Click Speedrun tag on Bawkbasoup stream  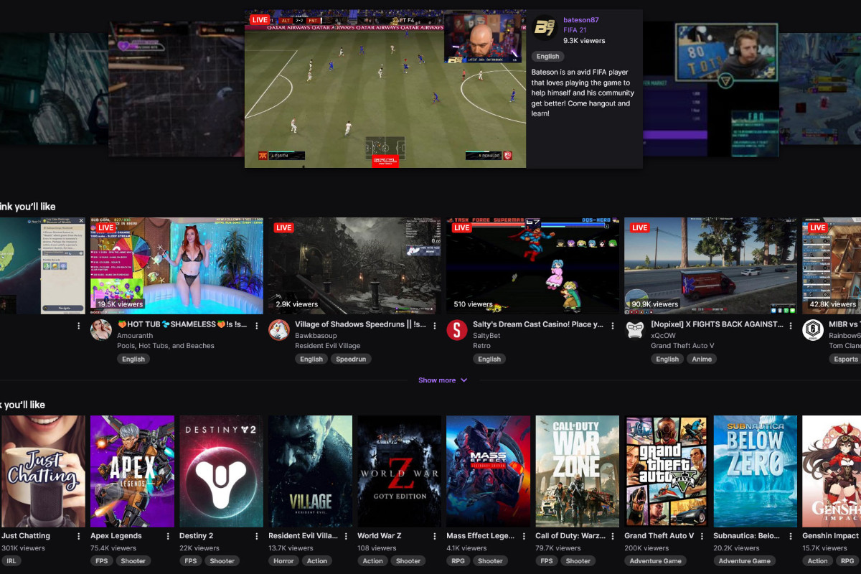click(351, 359)
